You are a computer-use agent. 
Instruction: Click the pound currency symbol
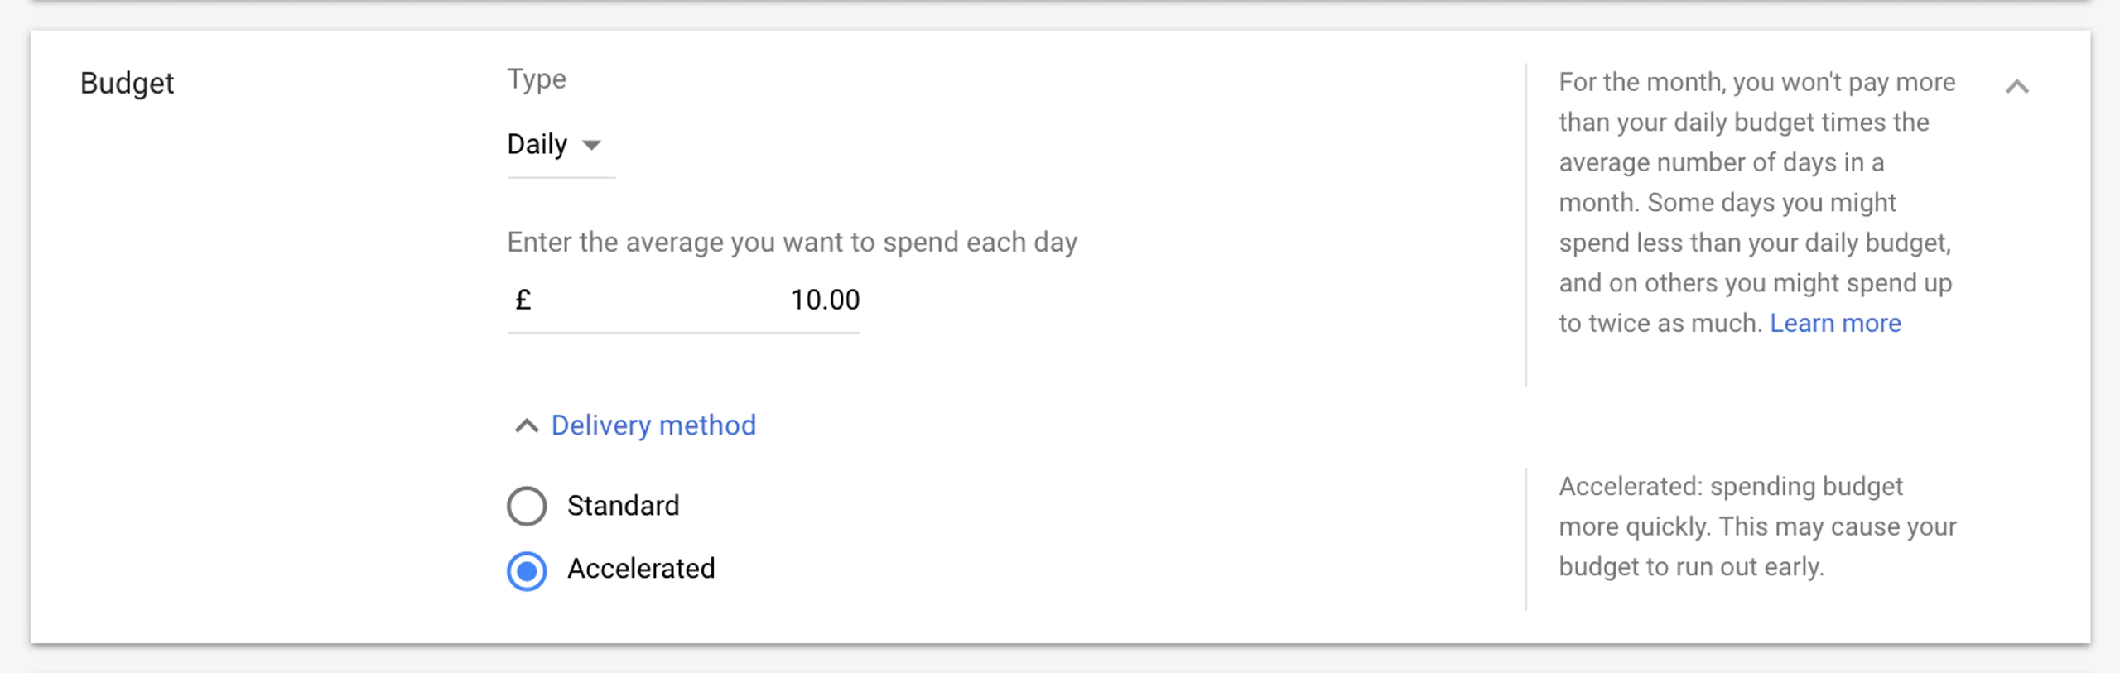point(523,300)
